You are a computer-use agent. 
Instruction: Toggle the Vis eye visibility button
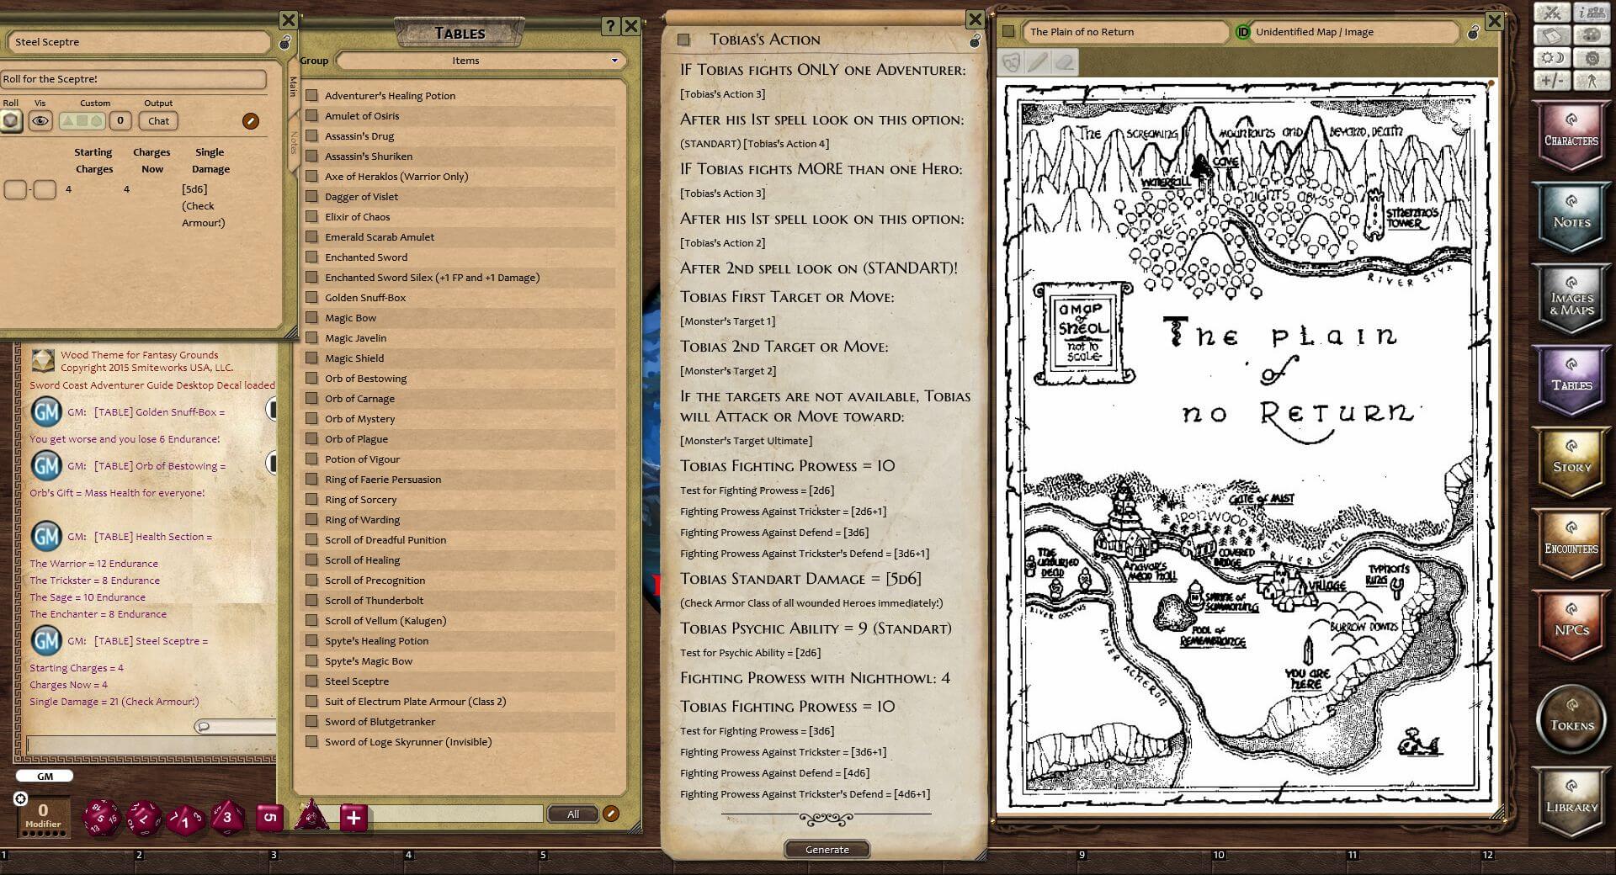pos(40,121)
